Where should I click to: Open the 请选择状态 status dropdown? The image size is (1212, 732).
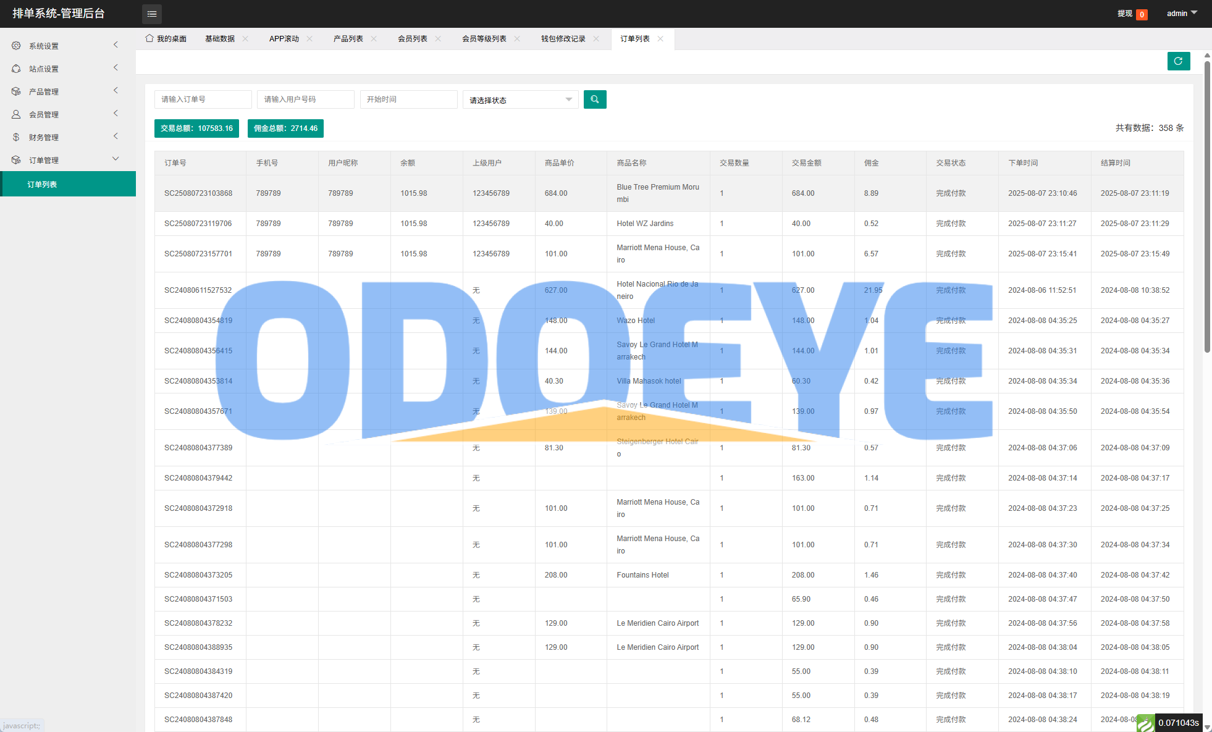pos(520,100)
